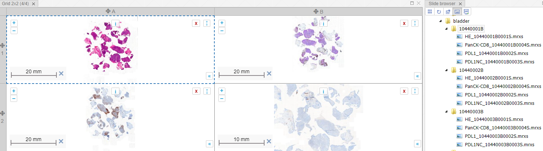
Task: Zoom out on the top-right slide viewport
Action: (222, 31)
